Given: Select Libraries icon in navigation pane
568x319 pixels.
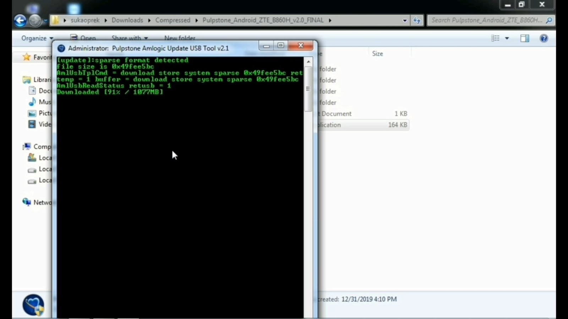Looking at the screenshot, I should (27, 80).
